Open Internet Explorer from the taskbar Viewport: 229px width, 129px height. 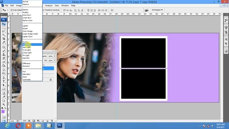point(8,126)
